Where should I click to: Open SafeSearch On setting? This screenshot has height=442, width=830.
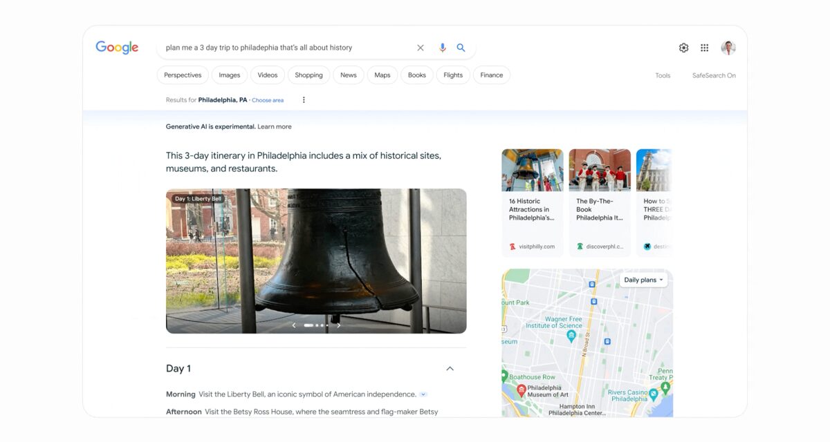(714, 75)
